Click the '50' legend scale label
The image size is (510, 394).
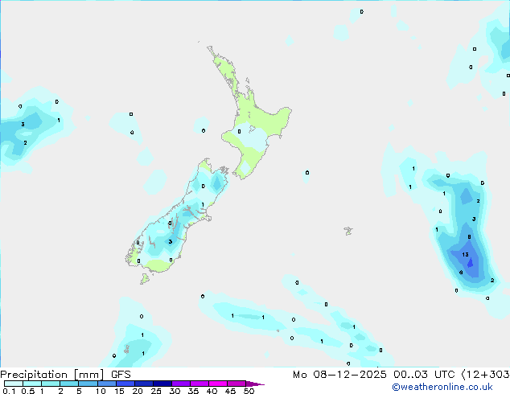[x=249, y=391]
